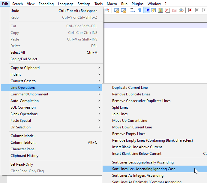Open the Function List icon
Screen dimensions: 207x183
coord(167,10)
